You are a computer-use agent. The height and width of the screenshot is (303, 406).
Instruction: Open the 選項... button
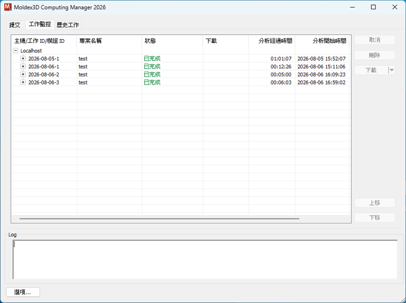coord(23,292)
